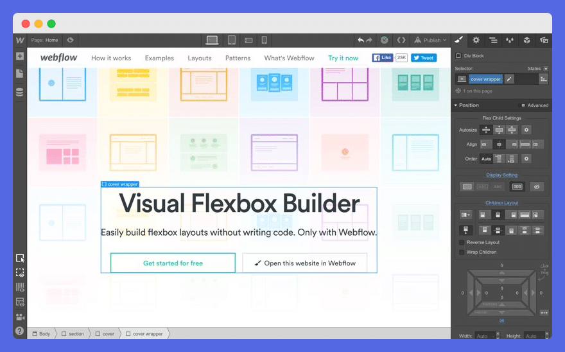Open the help question mark
The height and width of the screenshot is (352, 565).
pos(20,331)
